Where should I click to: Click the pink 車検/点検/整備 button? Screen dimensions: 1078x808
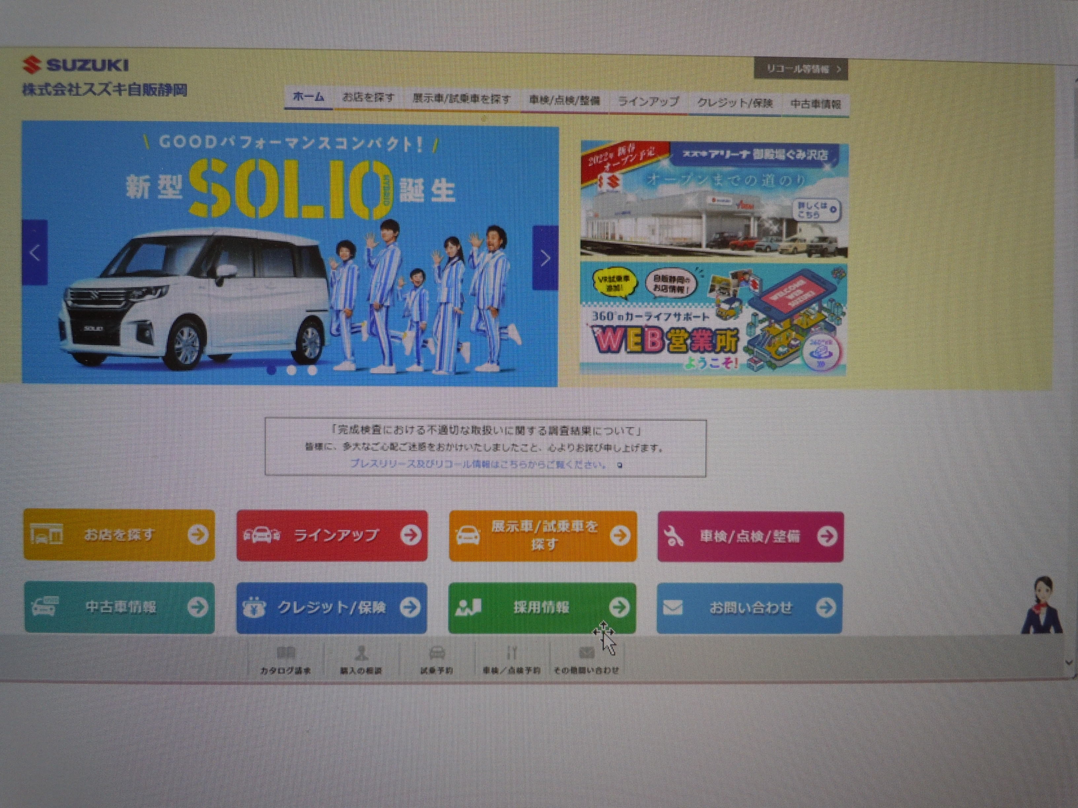750,536
